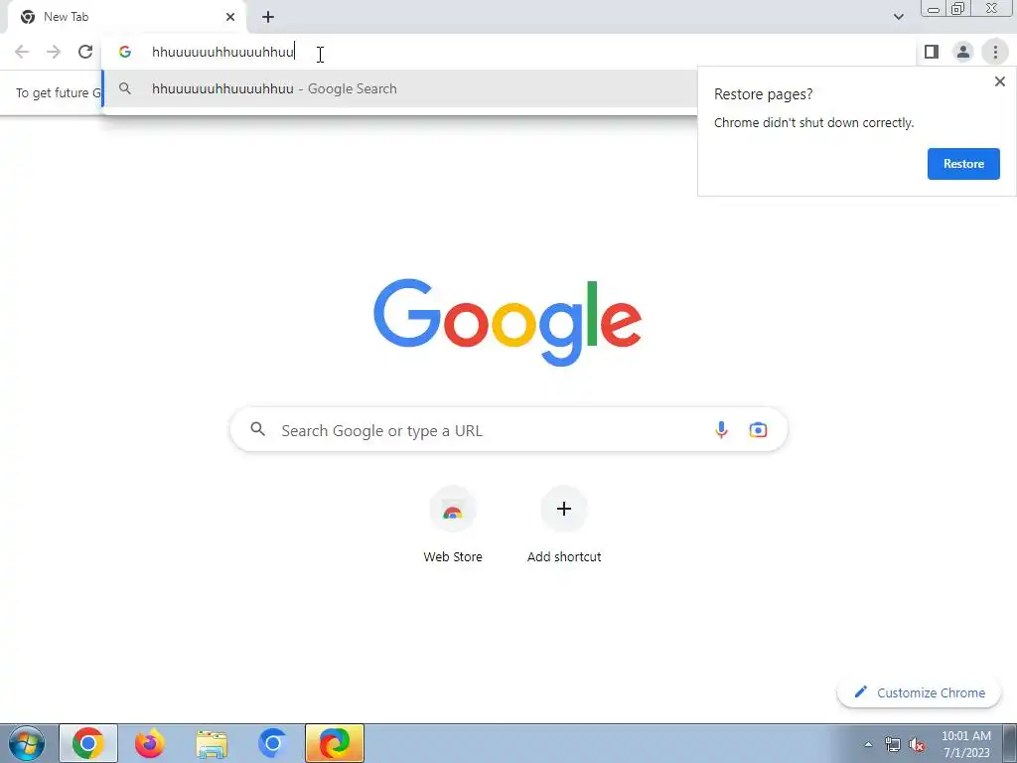Click the magnifier icon beside the suggestion
The image size is (1017, 763).
coord(125,88)
